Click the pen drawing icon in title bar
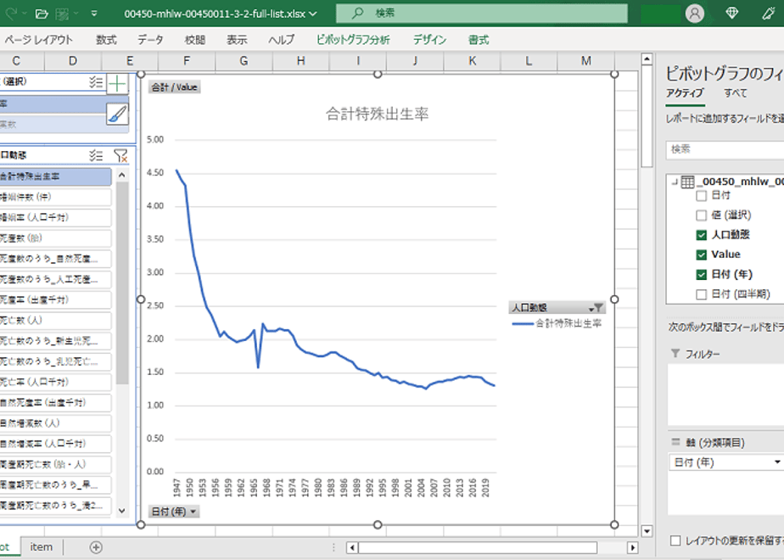Image resolution: width=784 pixels, height=560 pixels. pos(769,14)
